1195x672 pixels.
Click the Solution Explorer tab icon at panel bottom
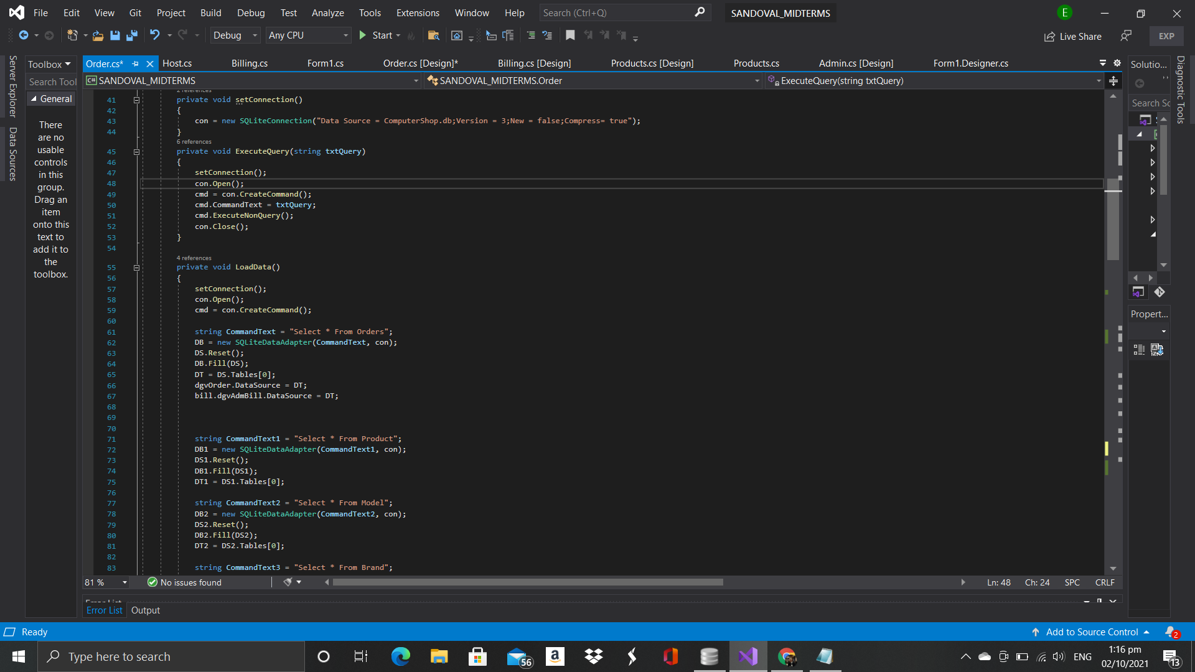(x=1138, y=292)
